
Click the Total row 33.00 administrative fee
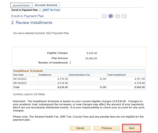pos(103,87)
